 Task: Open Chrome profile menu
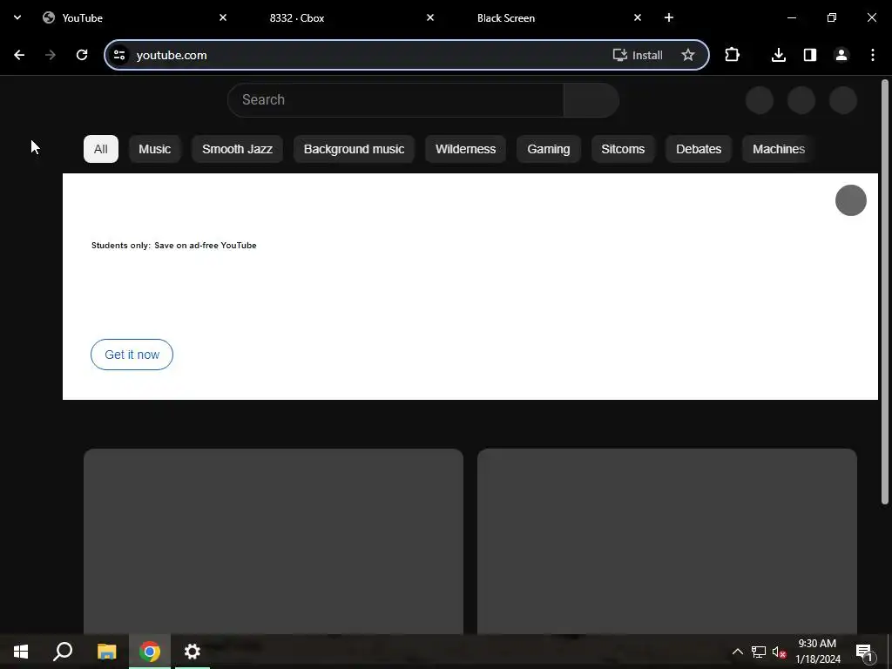pyautogui.click(x=841, y=55)
